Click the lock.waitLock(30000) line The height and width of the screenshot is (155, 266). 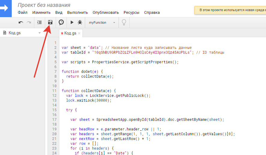[x=89, y=100]
